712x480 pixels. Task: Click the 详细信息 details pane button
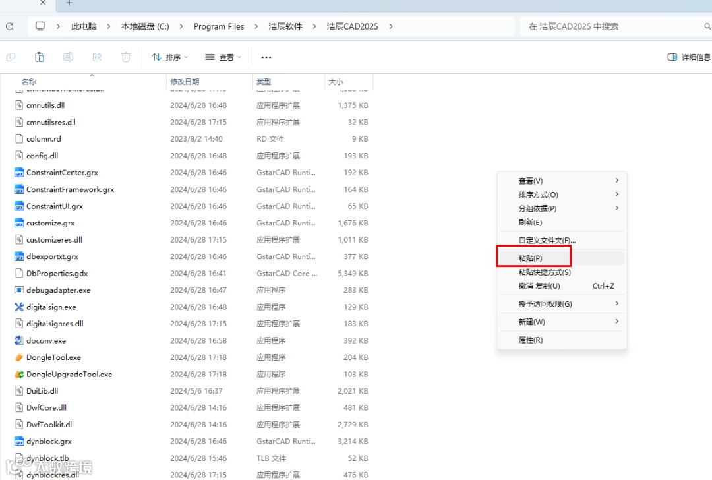pos(689,57)
